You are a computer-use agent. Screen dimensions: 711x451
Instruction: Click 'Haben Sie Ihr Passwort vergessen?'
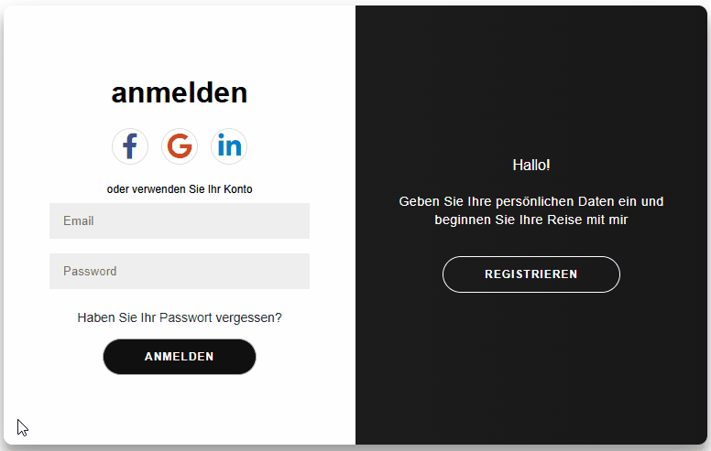pyautogui.click(x=180, y=317)
